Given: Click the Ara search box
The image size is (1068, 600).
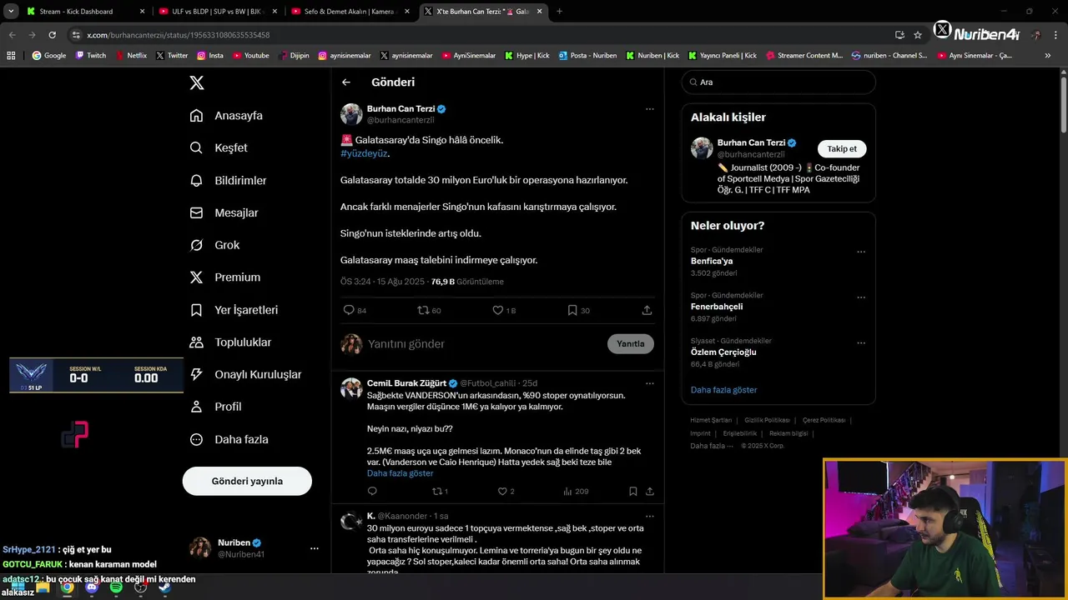Looking at the screenshot, I should coord(778,82).
